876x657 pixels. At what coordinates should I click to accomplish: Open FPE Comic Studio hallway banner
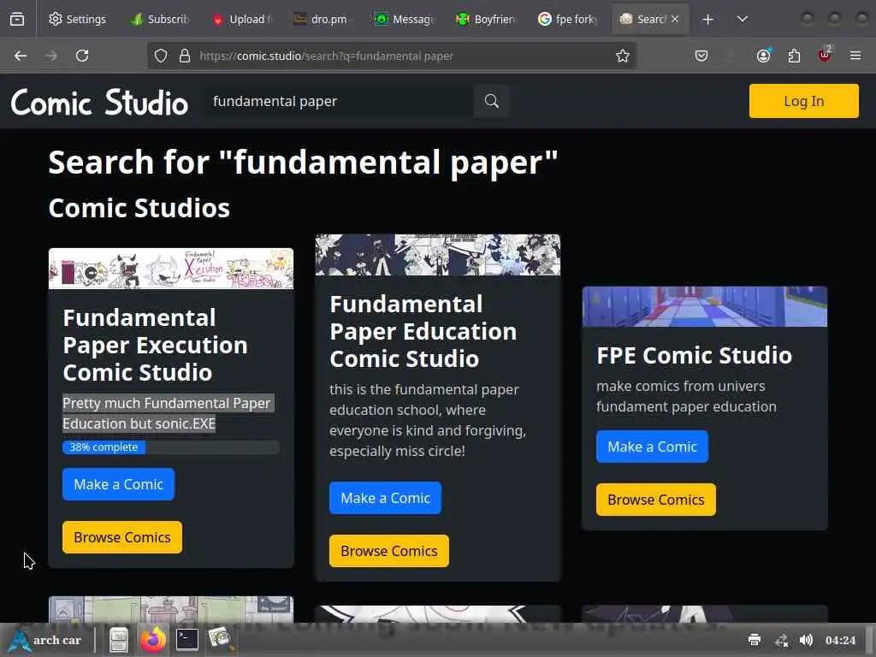point(705,307)
